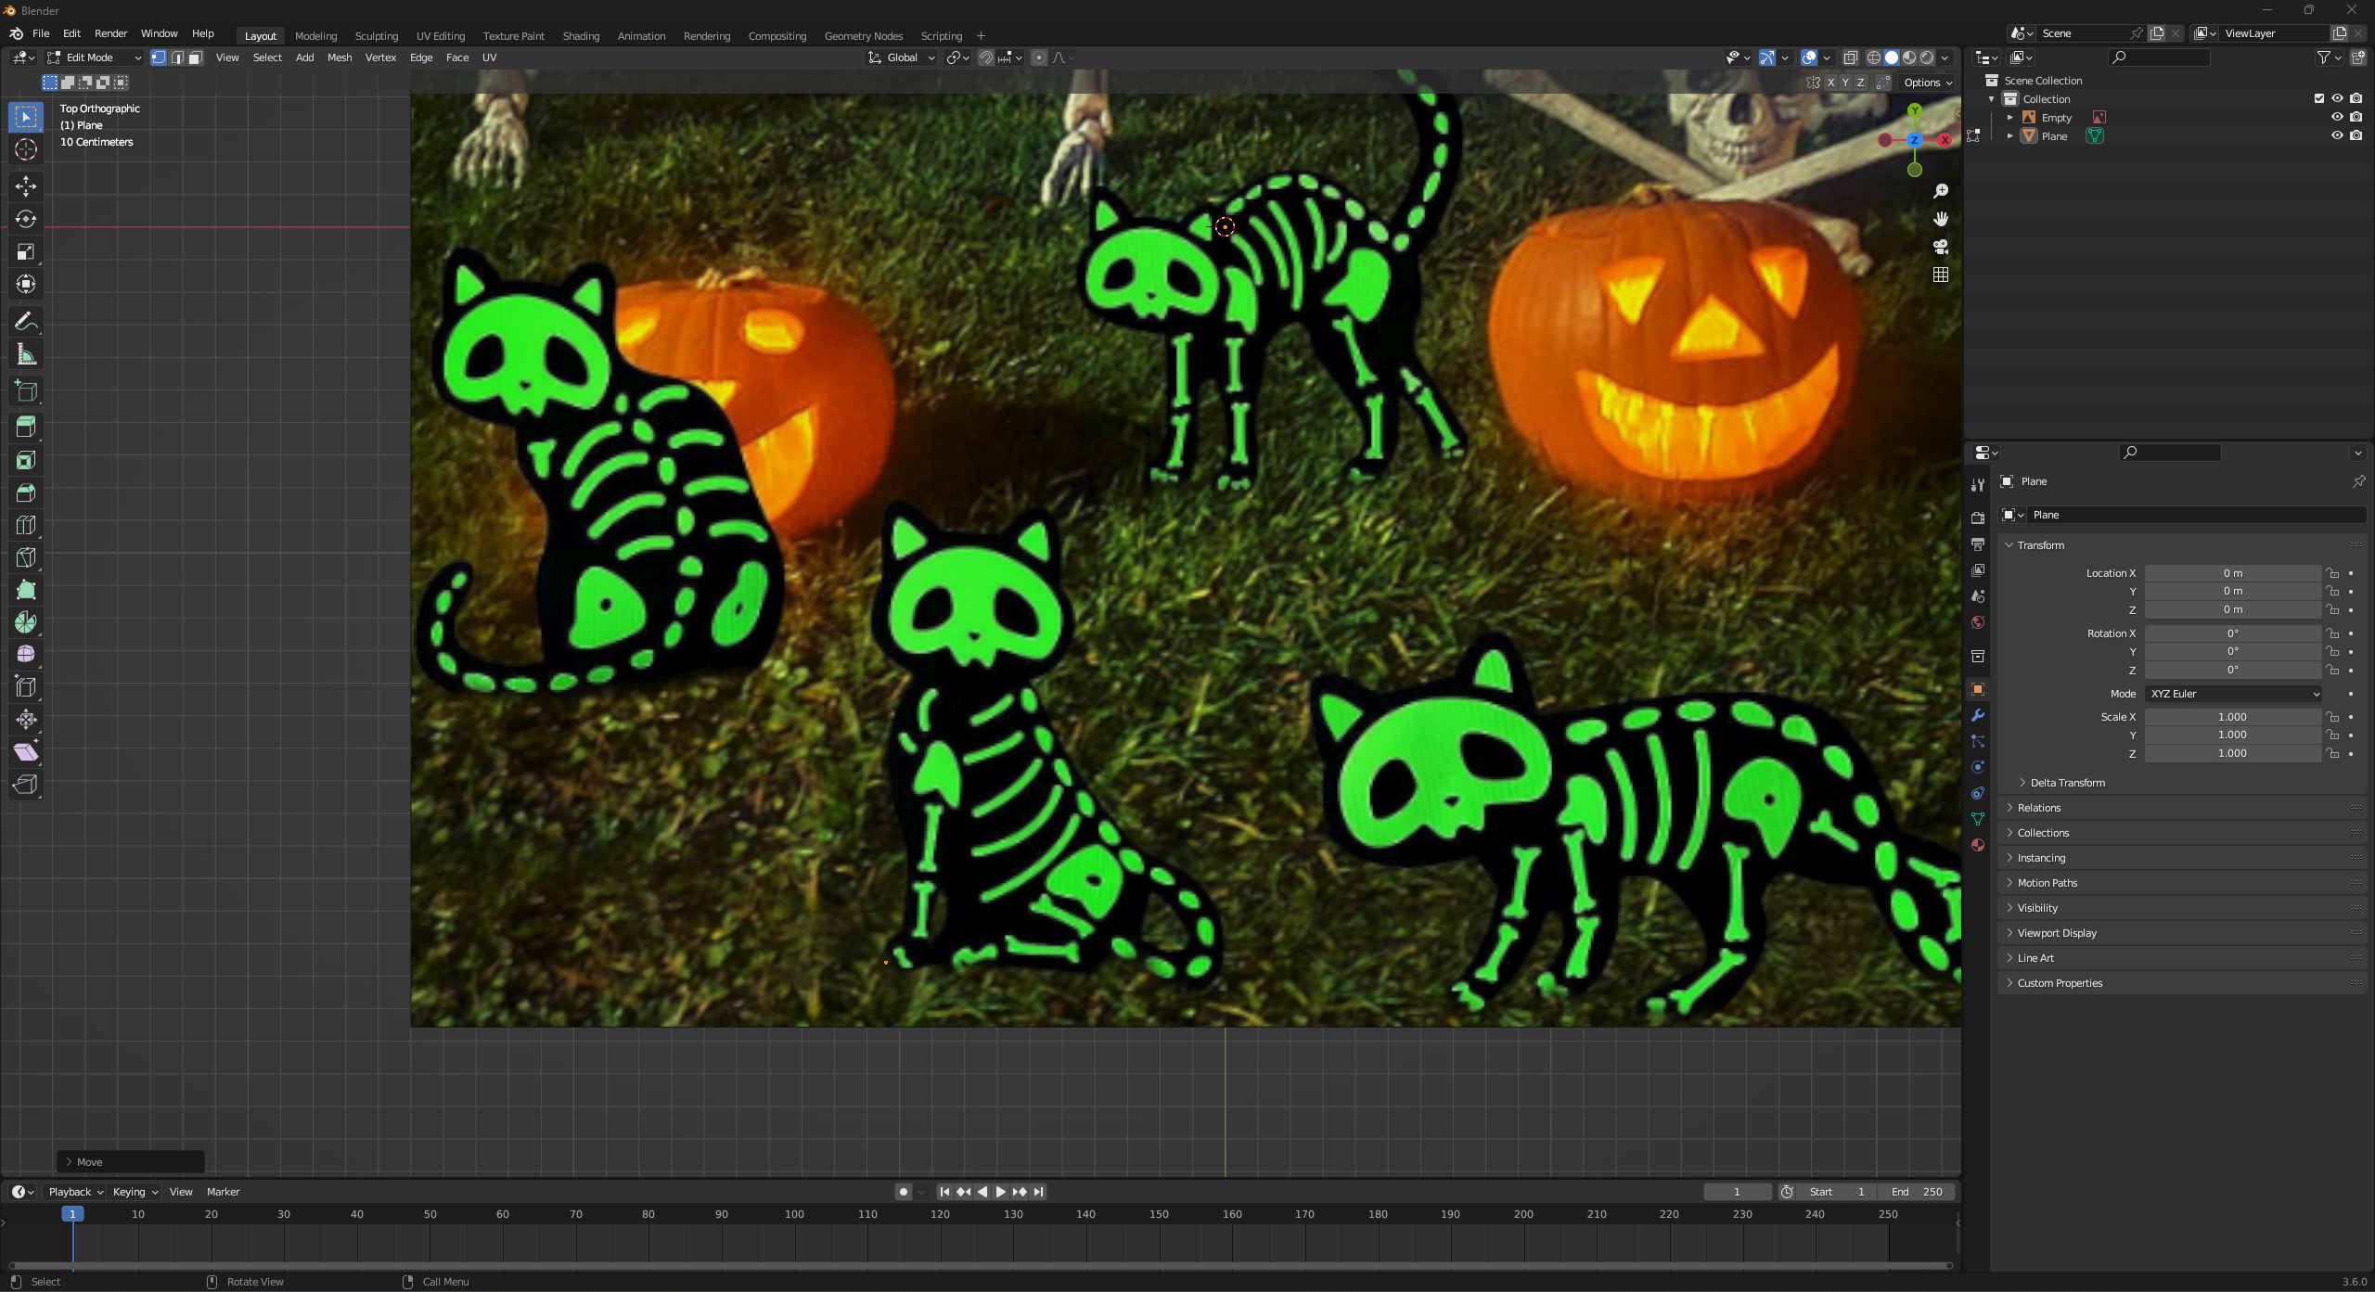Select the Shear tool
The image size is (2375, 1292).
pos(26,752)
